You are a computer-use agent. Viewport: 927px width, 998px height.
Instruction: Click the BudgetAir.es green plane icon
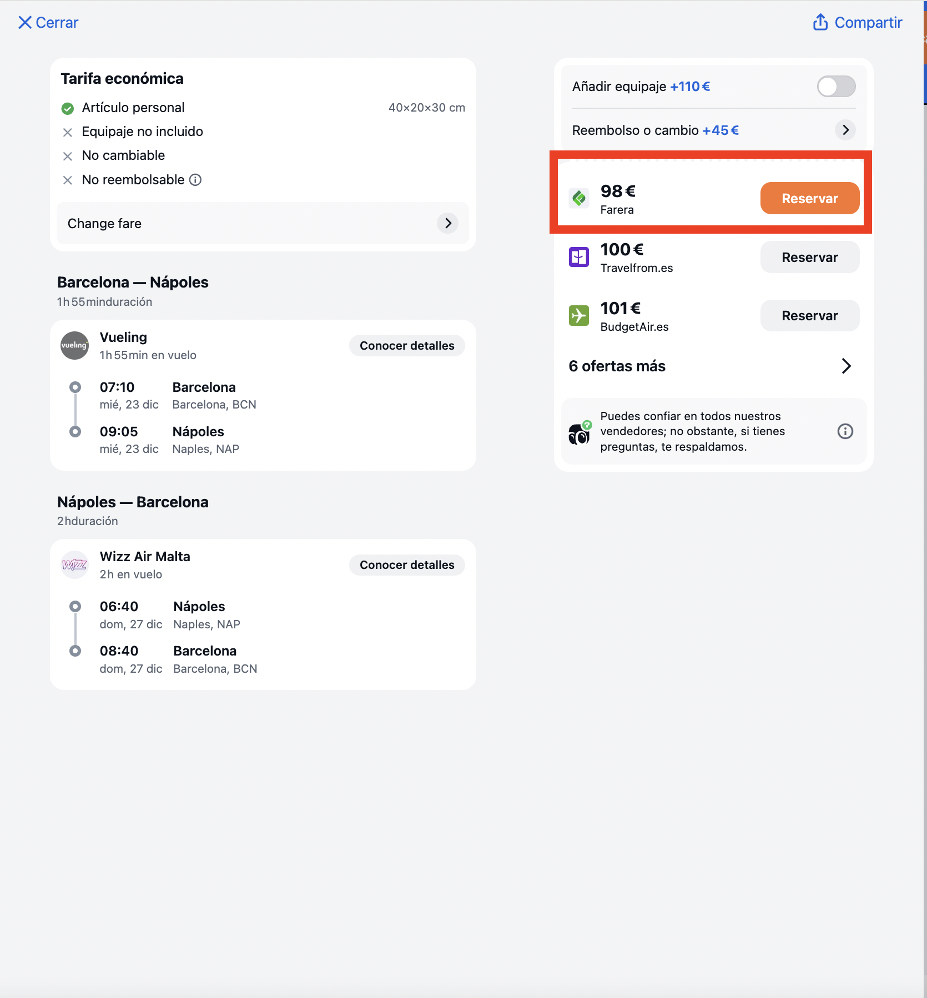pos(579,316)
